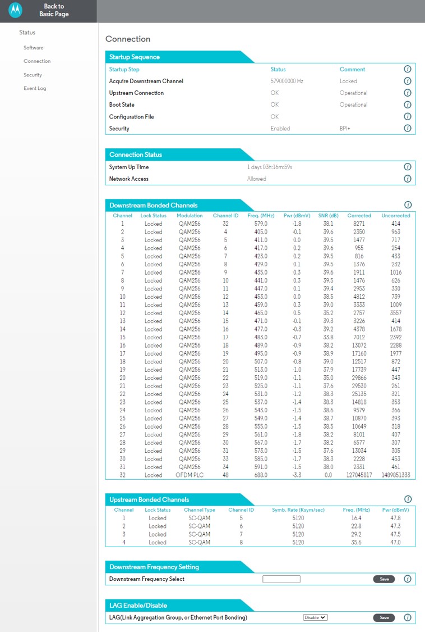Open Event Log from sidebar
The width and height of the screenshot is (425, 632).
pyautogui.click(x=35, y=88)
